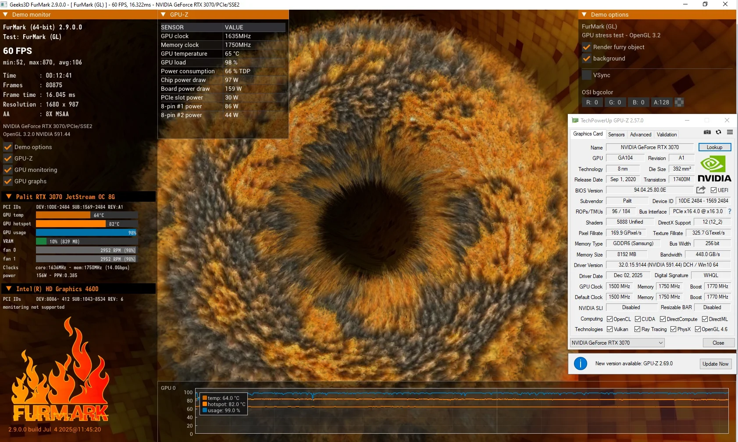
Task: Click the G: 0 color value field
Action: click(615, 102)
